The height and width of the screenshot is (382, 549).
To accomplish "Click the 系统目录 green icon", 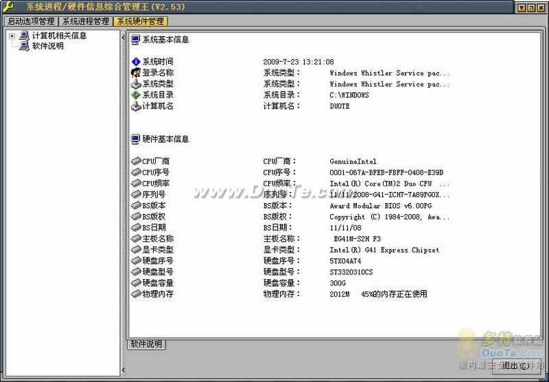I will click(136, 95).
